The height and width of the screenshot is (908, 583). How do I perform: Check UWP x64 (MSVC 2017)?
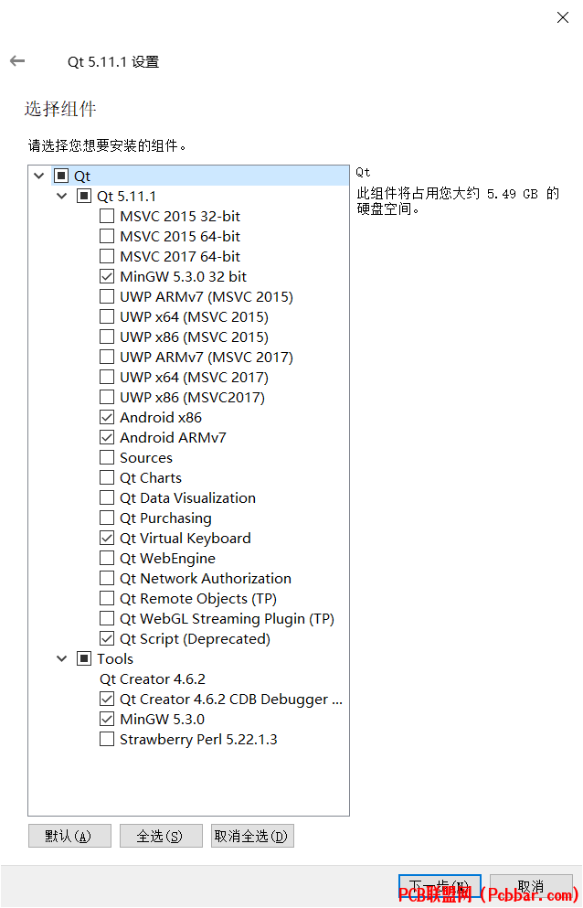pyautogui.click(x=107, y=377)
